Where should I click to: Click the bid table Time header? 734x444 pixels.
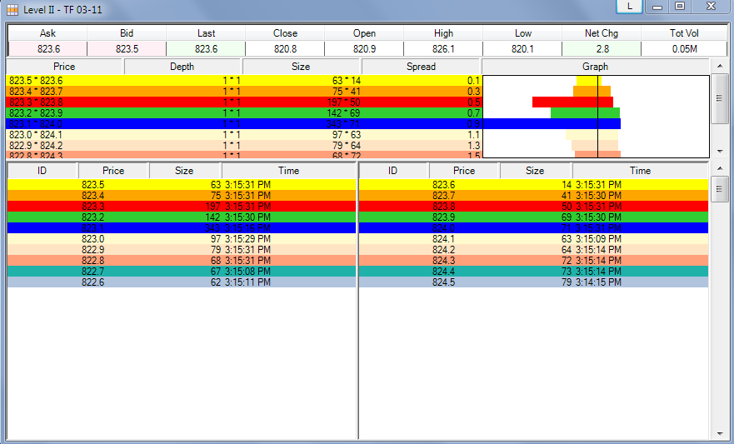point(288,171)
